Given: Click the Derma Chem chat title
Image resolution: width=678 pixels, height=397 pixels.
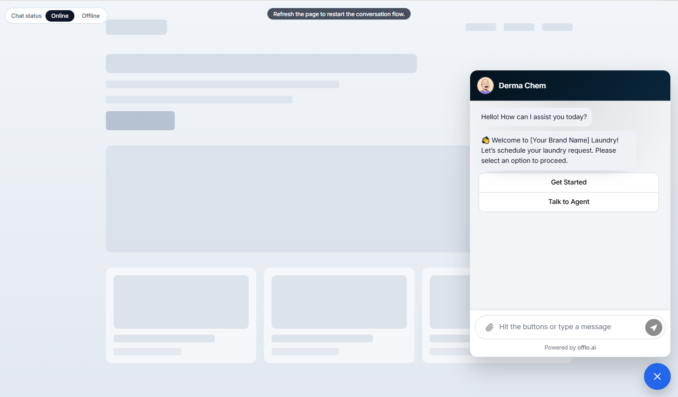Looking at the screenshot, I should pos(522,86).
